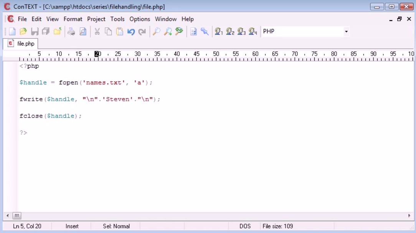Click the Find next icon
The width and height of the screenshot is (416, 233).
(x=168, y=31)
